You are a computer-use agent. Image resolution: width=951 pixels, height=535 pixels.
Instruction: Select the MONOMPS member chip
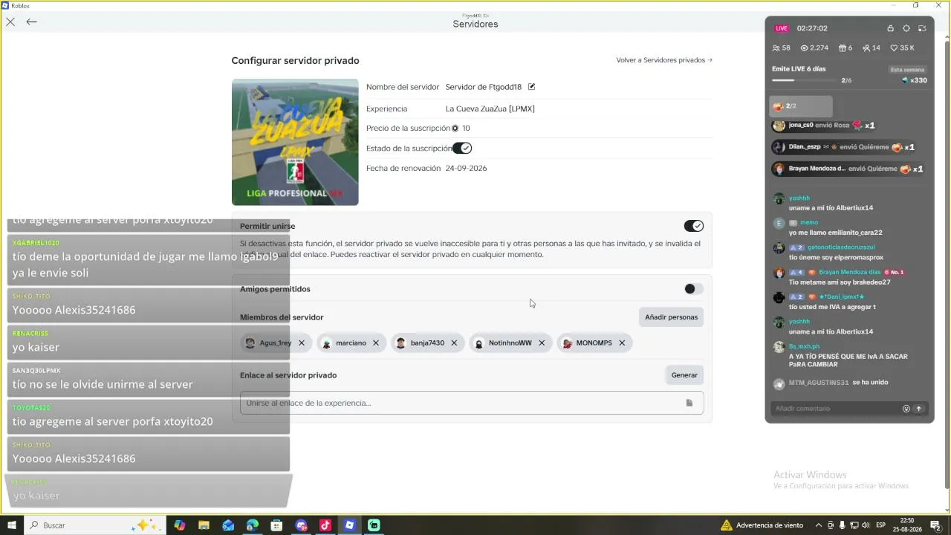pos(594,343)
